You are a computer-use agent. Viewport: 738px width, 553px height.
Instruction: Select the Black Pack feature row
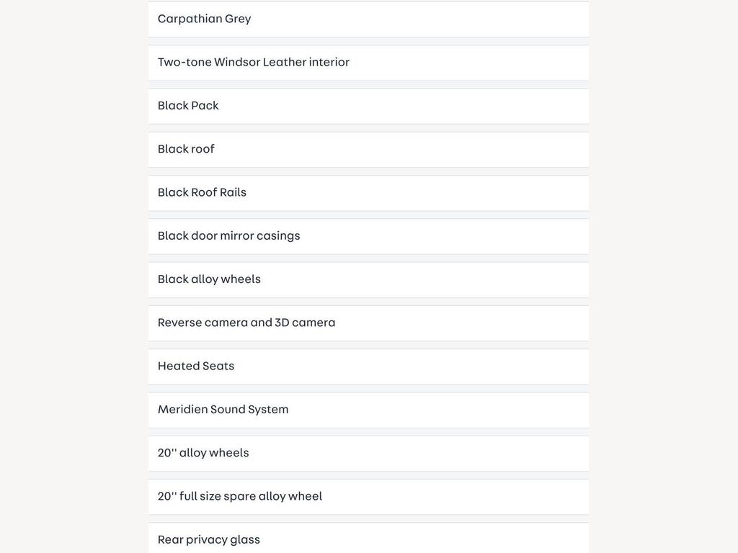tap(368, 107)
